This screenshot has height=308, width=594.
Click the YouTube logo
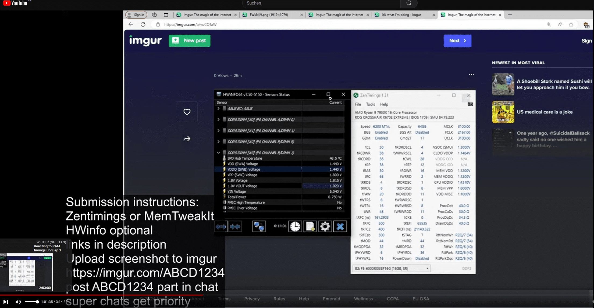coord(15,3)
